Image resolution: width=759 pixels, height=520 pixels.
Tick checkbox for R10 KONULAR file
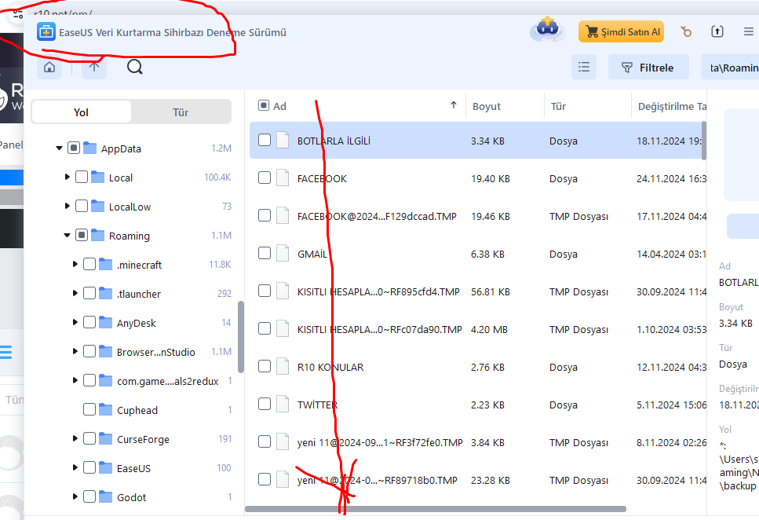pos(265,366)
